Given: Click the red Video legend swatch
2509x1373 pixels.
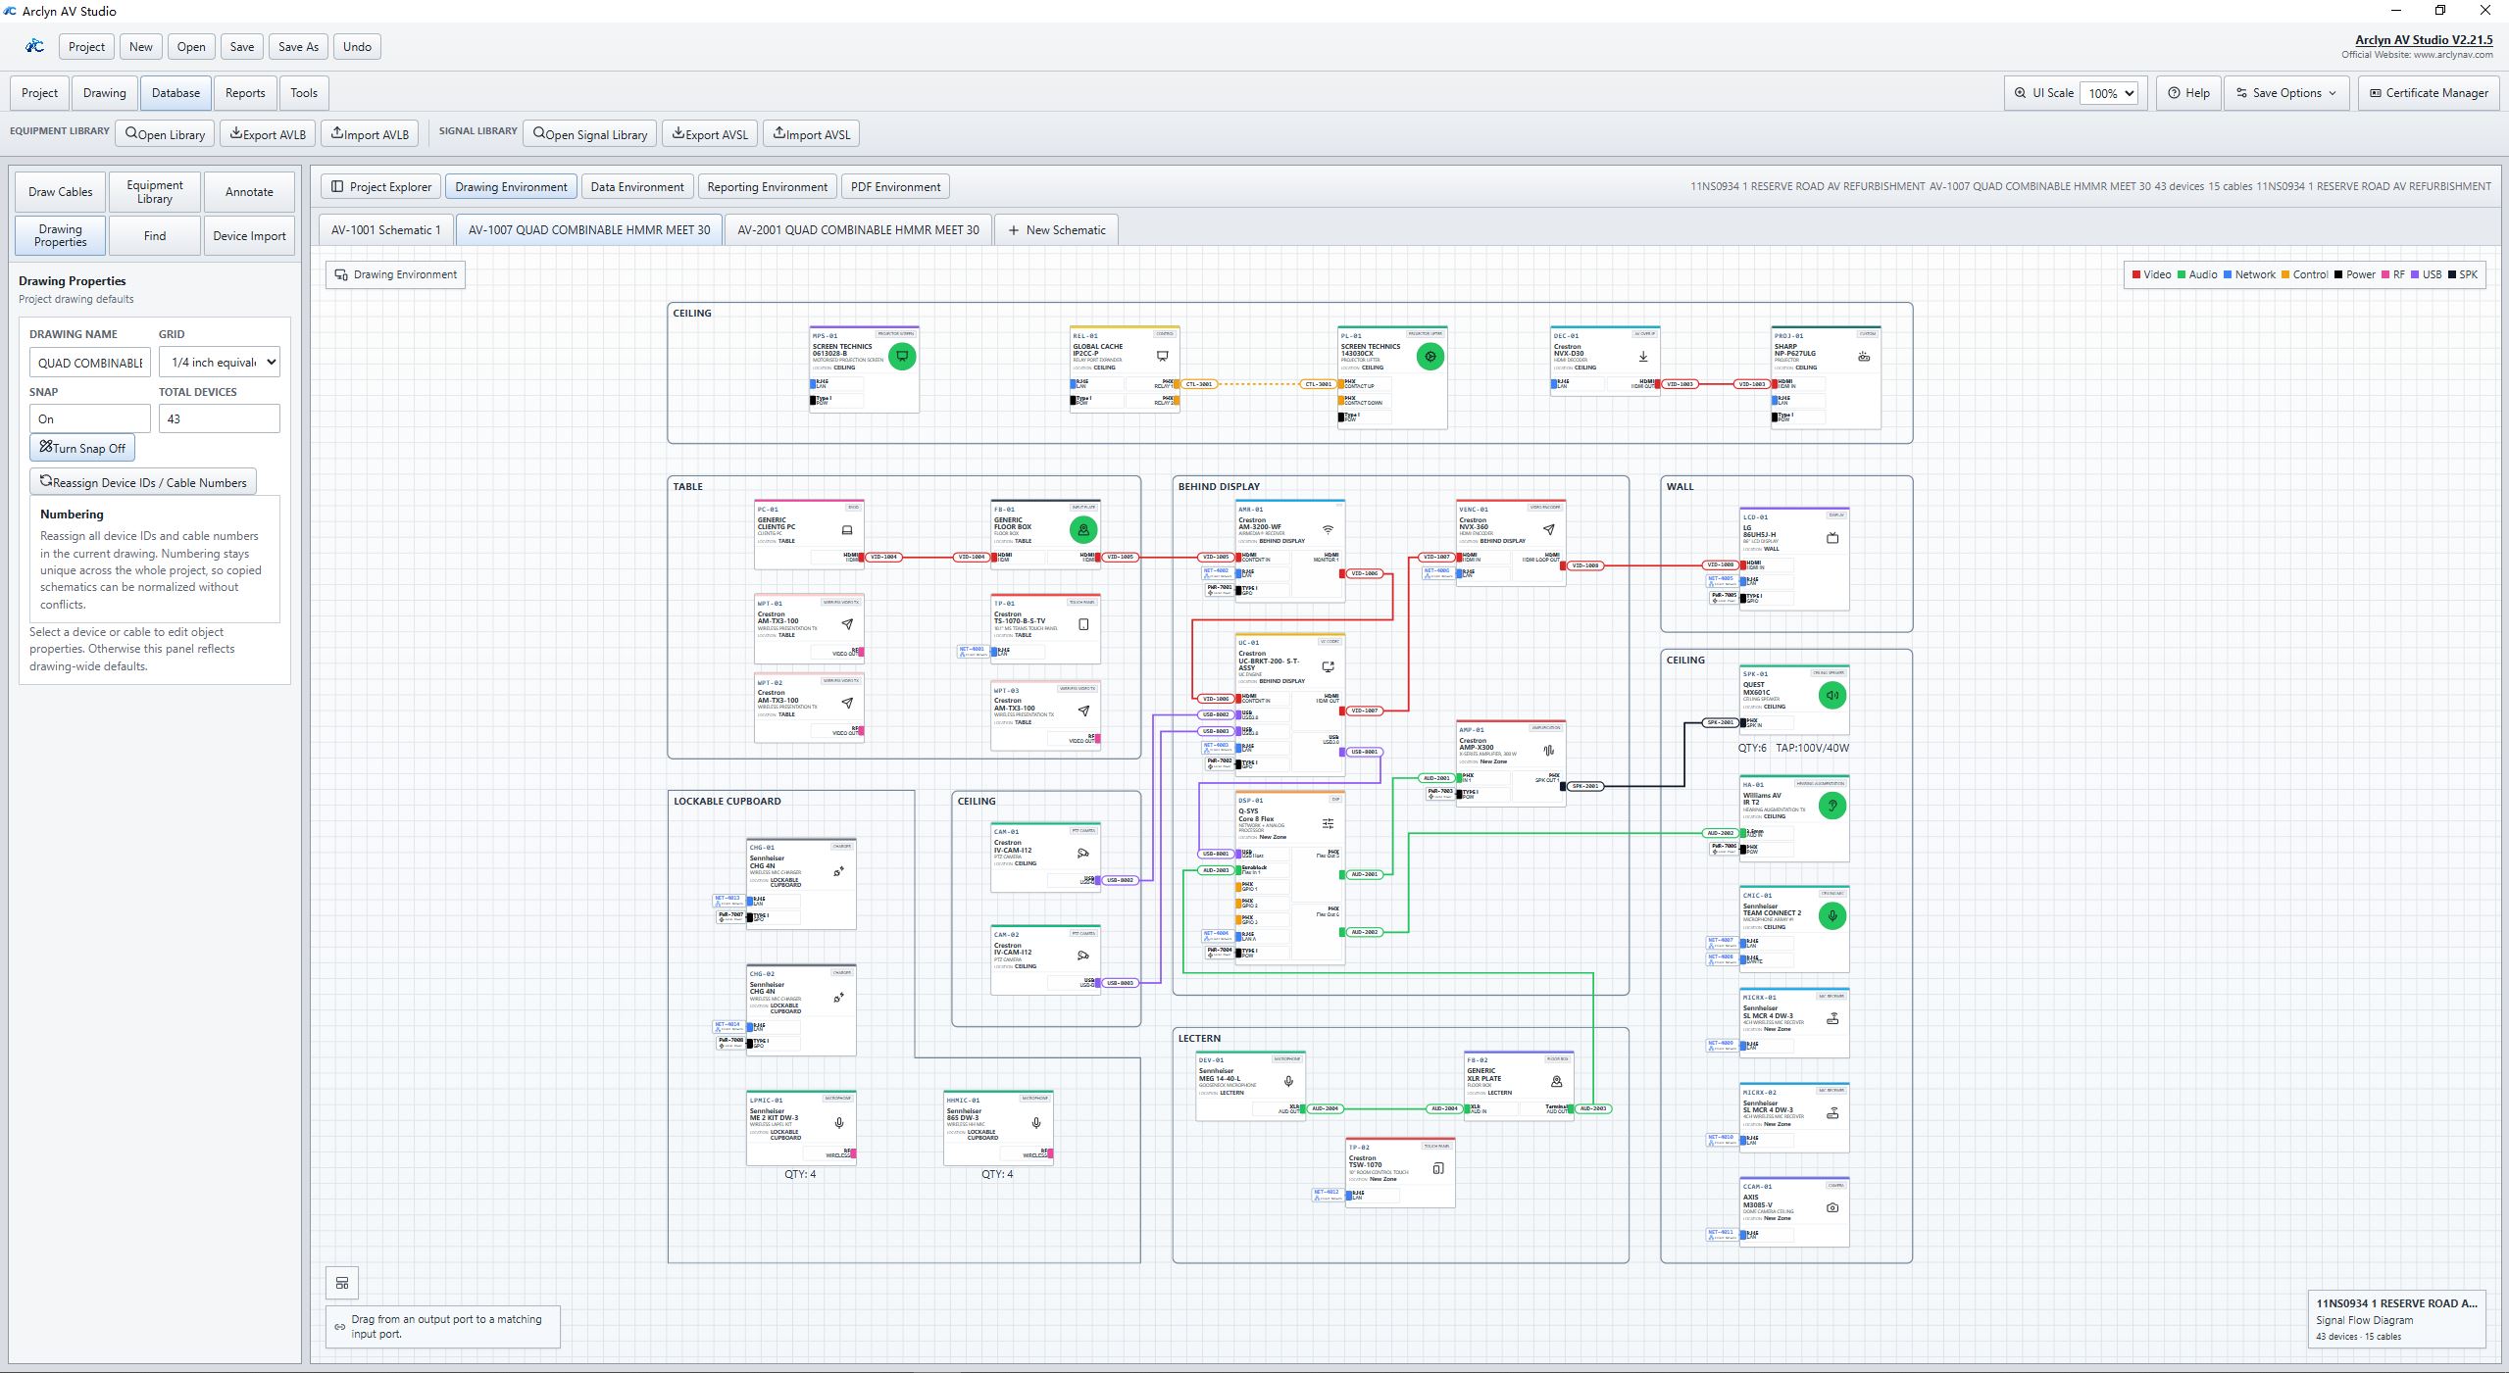Looking at the screenshot, I should pyautogui.click(x=2136, y=274).
